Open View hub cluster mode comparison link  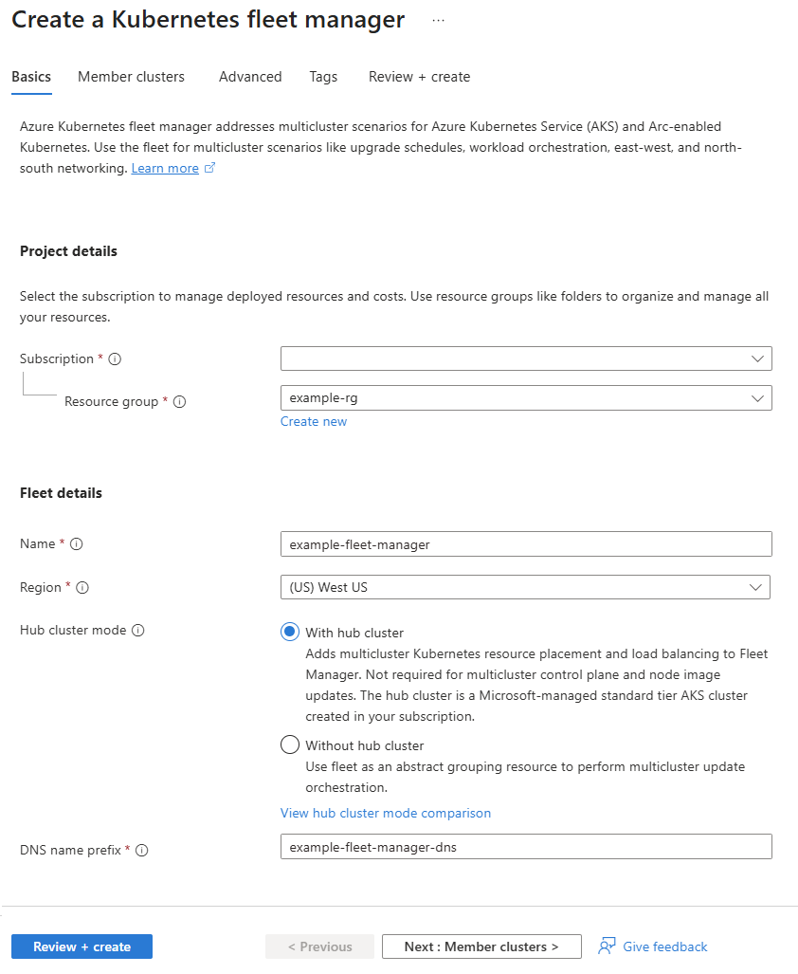pos(386,813)
